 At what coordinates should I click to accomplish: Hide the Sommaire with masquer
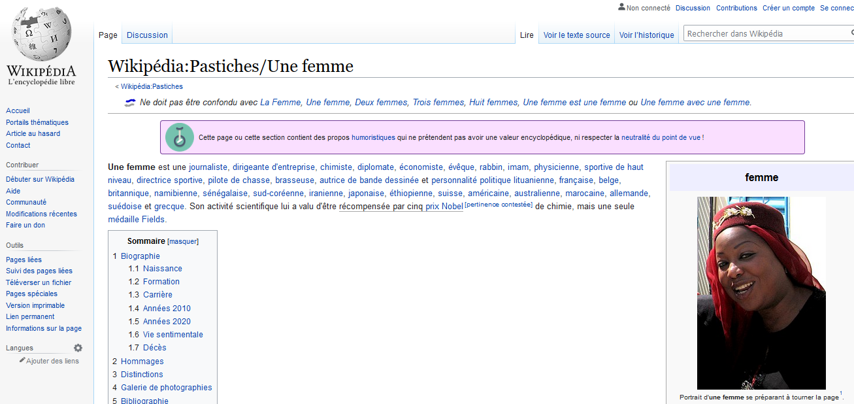click(x=183, y=242)
